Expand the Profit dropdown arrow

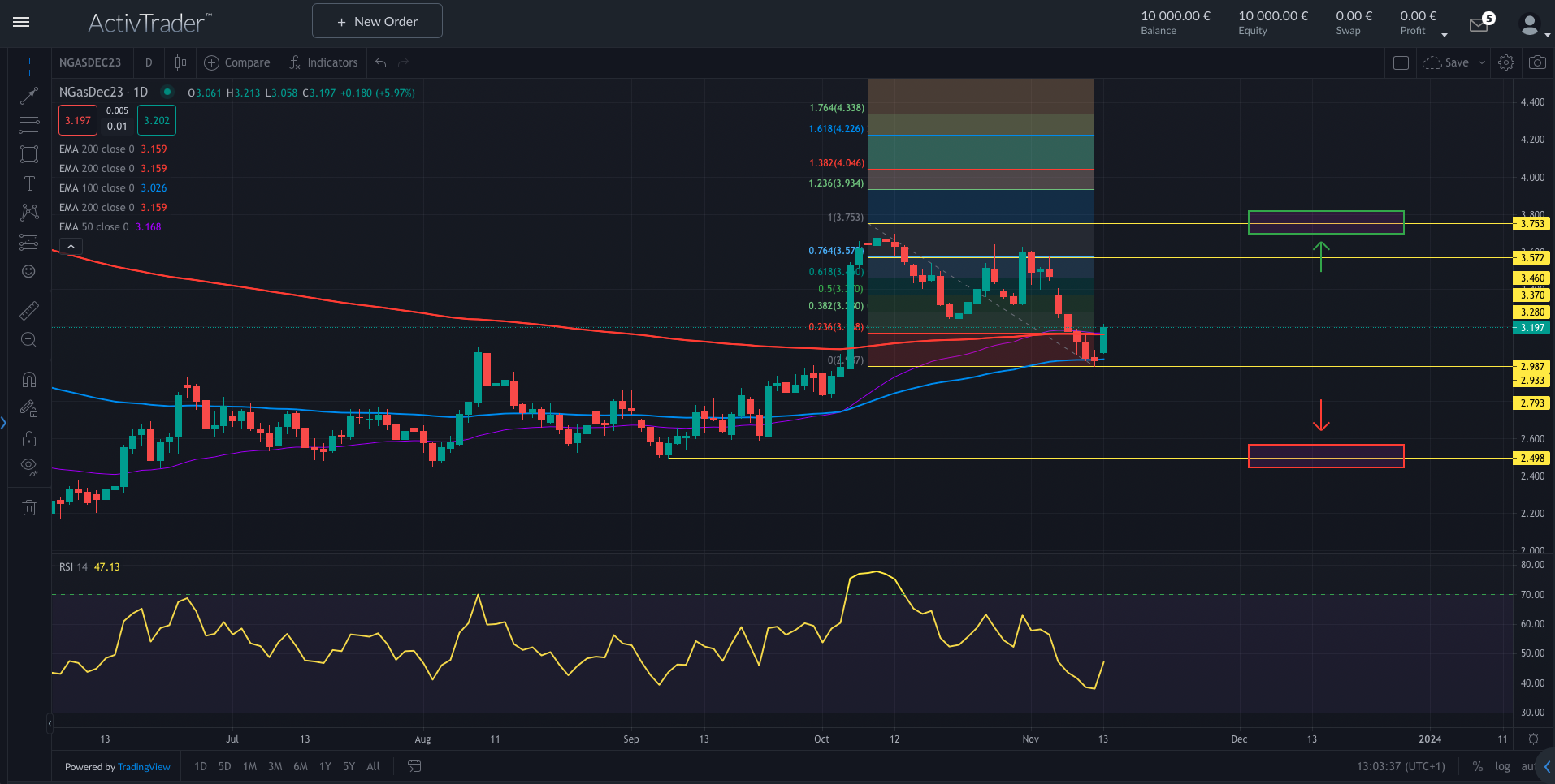pyautogui.click(x=1445, y=35)
